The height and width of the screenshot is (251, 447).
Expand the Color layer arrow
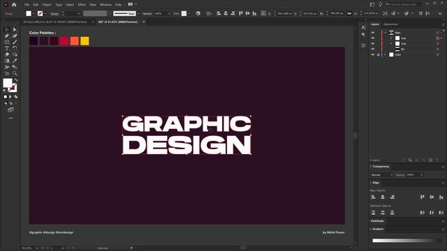(x=386, y=54)
